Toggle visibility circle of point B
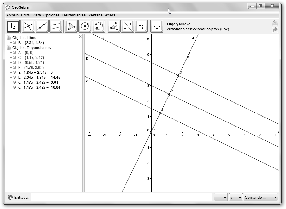The width and height of the screenshot is (286, 209). pos(15,43)
